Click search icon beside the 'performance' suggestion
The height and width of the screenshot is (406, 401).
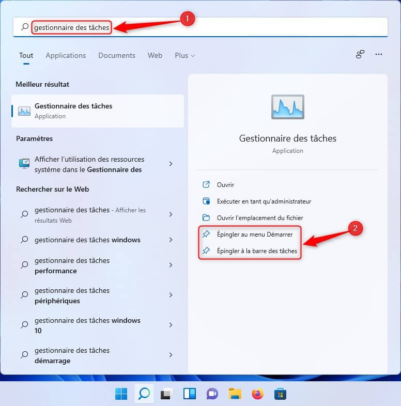(24, 265)
